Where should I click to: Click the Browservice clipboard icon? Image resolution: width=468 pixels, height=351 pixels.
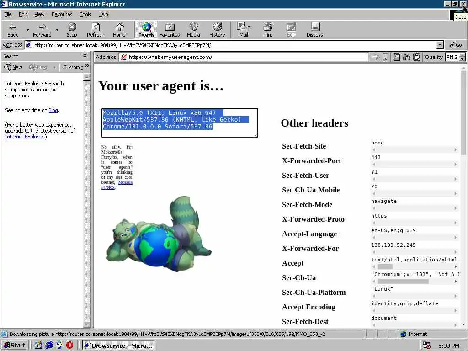pyautogui.click(x=417, y=57)
